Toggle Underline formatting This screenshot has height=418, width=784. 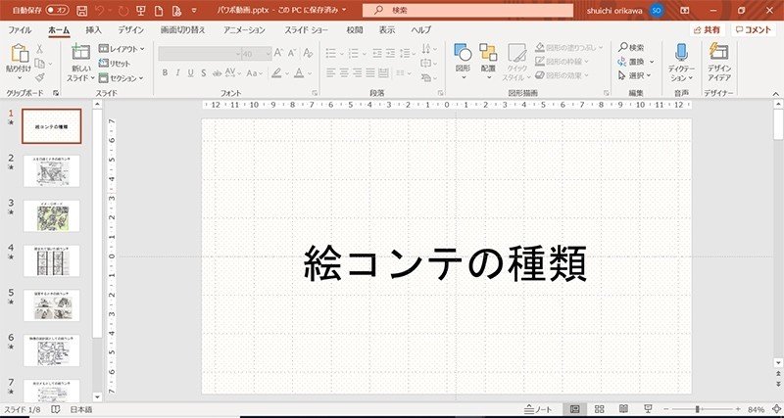tap(190, 72)
